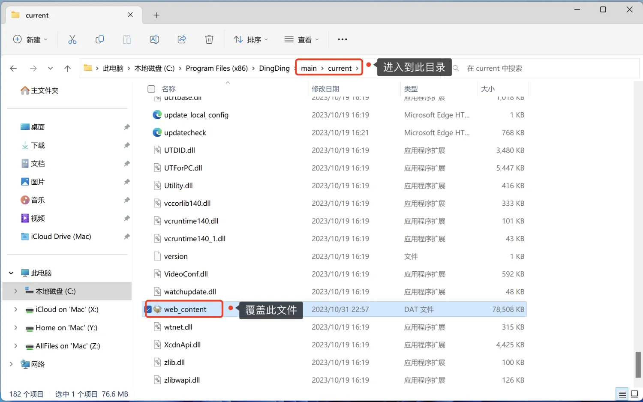This screenshot has height=402, width=643.
Task: Collapse the 此电脑 tree node chevron
Action: pos(11,273)
